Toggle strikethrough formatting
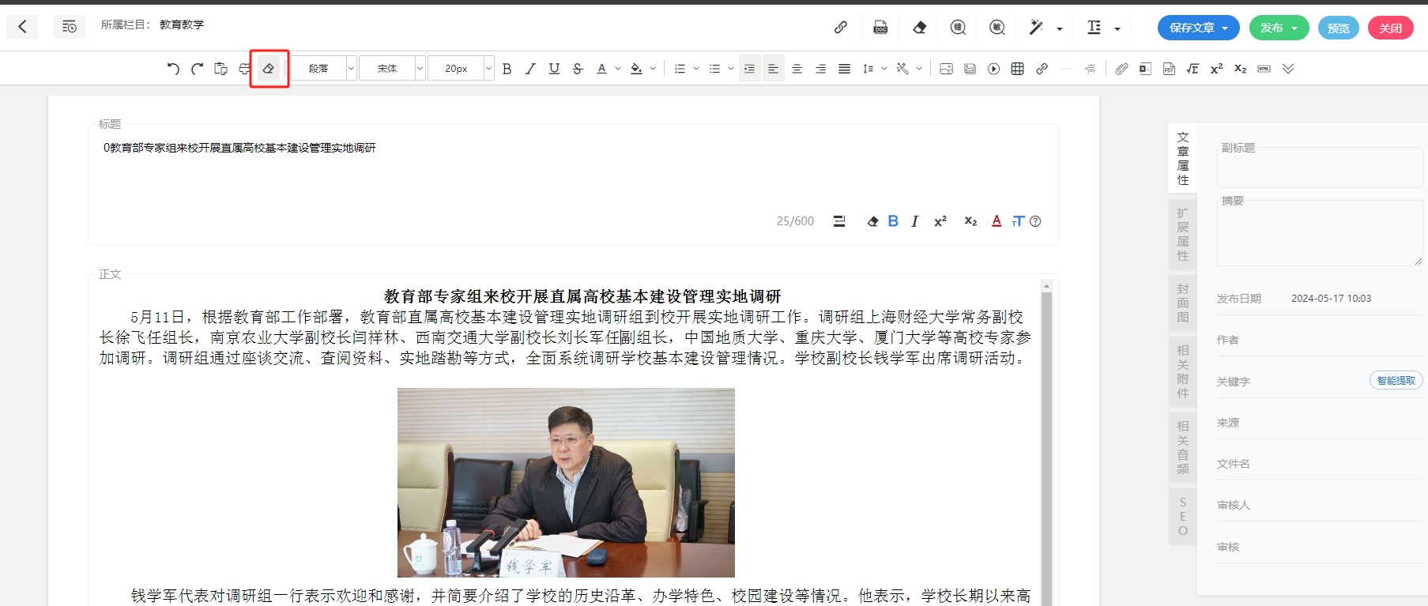Viewport: 1428px width, 606px height. [x=578, y=69]
